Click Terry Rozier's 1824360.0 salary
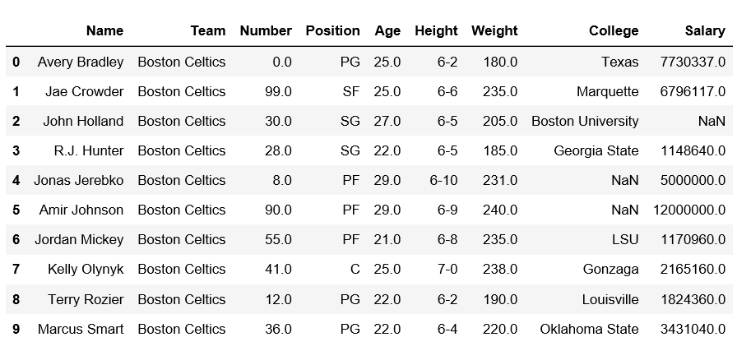 pos(693,299)
